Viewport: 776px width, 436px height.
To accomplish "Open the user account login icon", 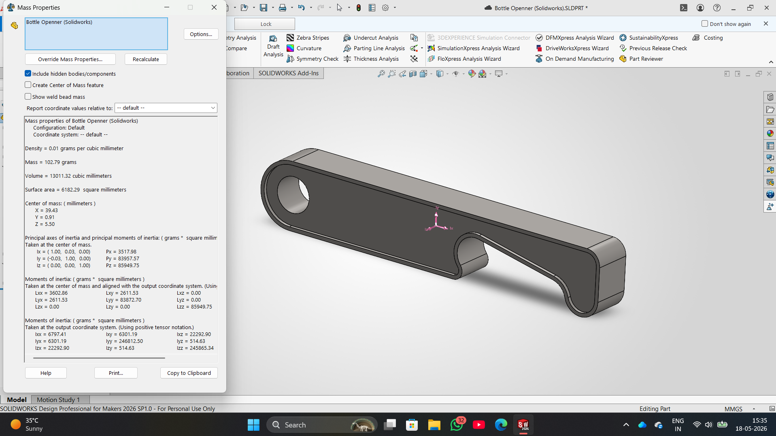I will 700,8.
